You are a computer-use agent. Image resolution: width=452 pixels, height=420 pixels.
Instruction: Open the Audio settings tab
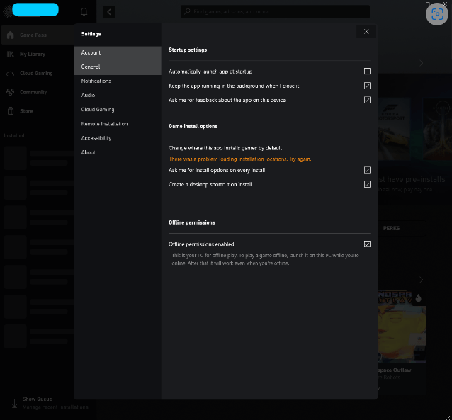click(x=118, y=95)
